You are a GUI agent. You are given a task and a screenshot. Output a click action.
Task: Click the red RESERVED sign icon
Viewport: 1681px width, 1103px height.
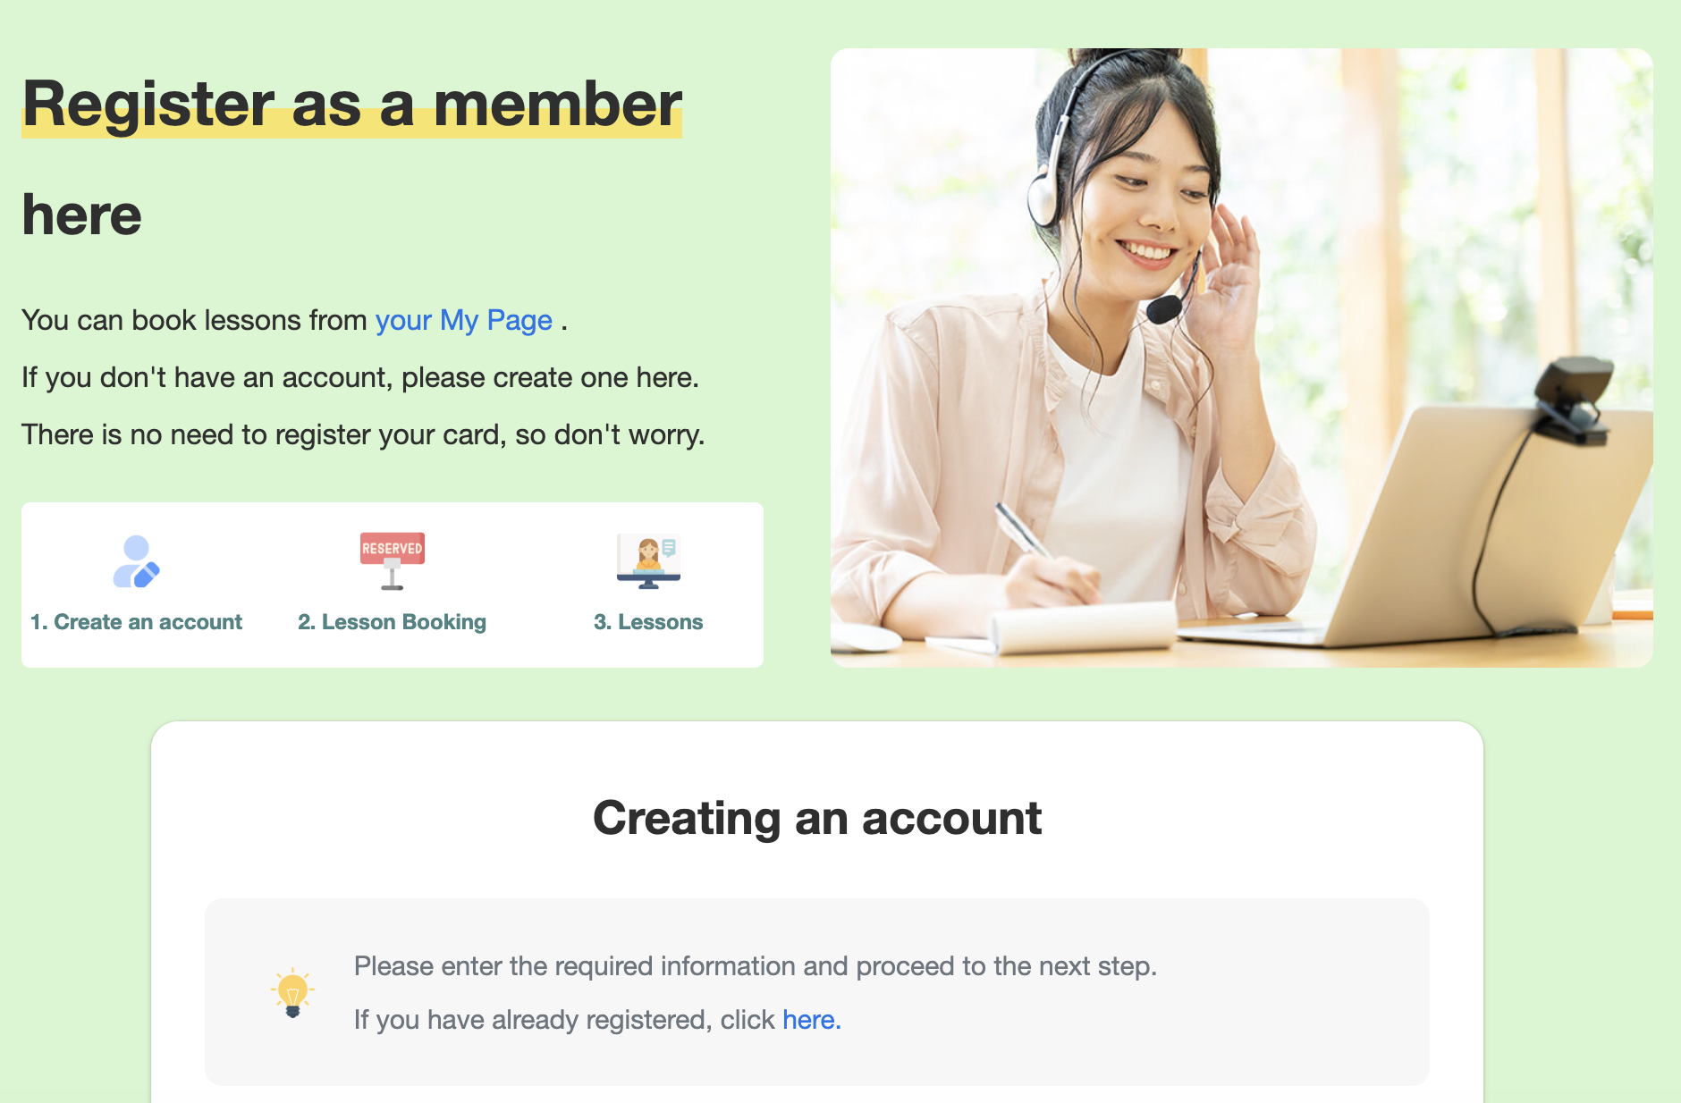point(393,560)
